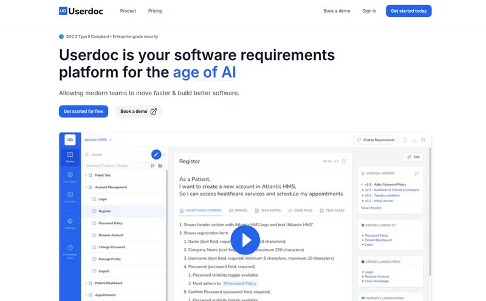Click the app's right-side vertical scrollbar
This screenshot has width=486, height=301.
tap(430, 211)
